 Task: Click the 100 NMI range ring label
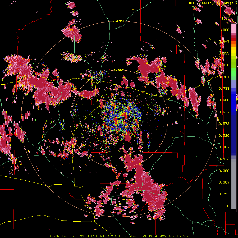tap(119, 21)
